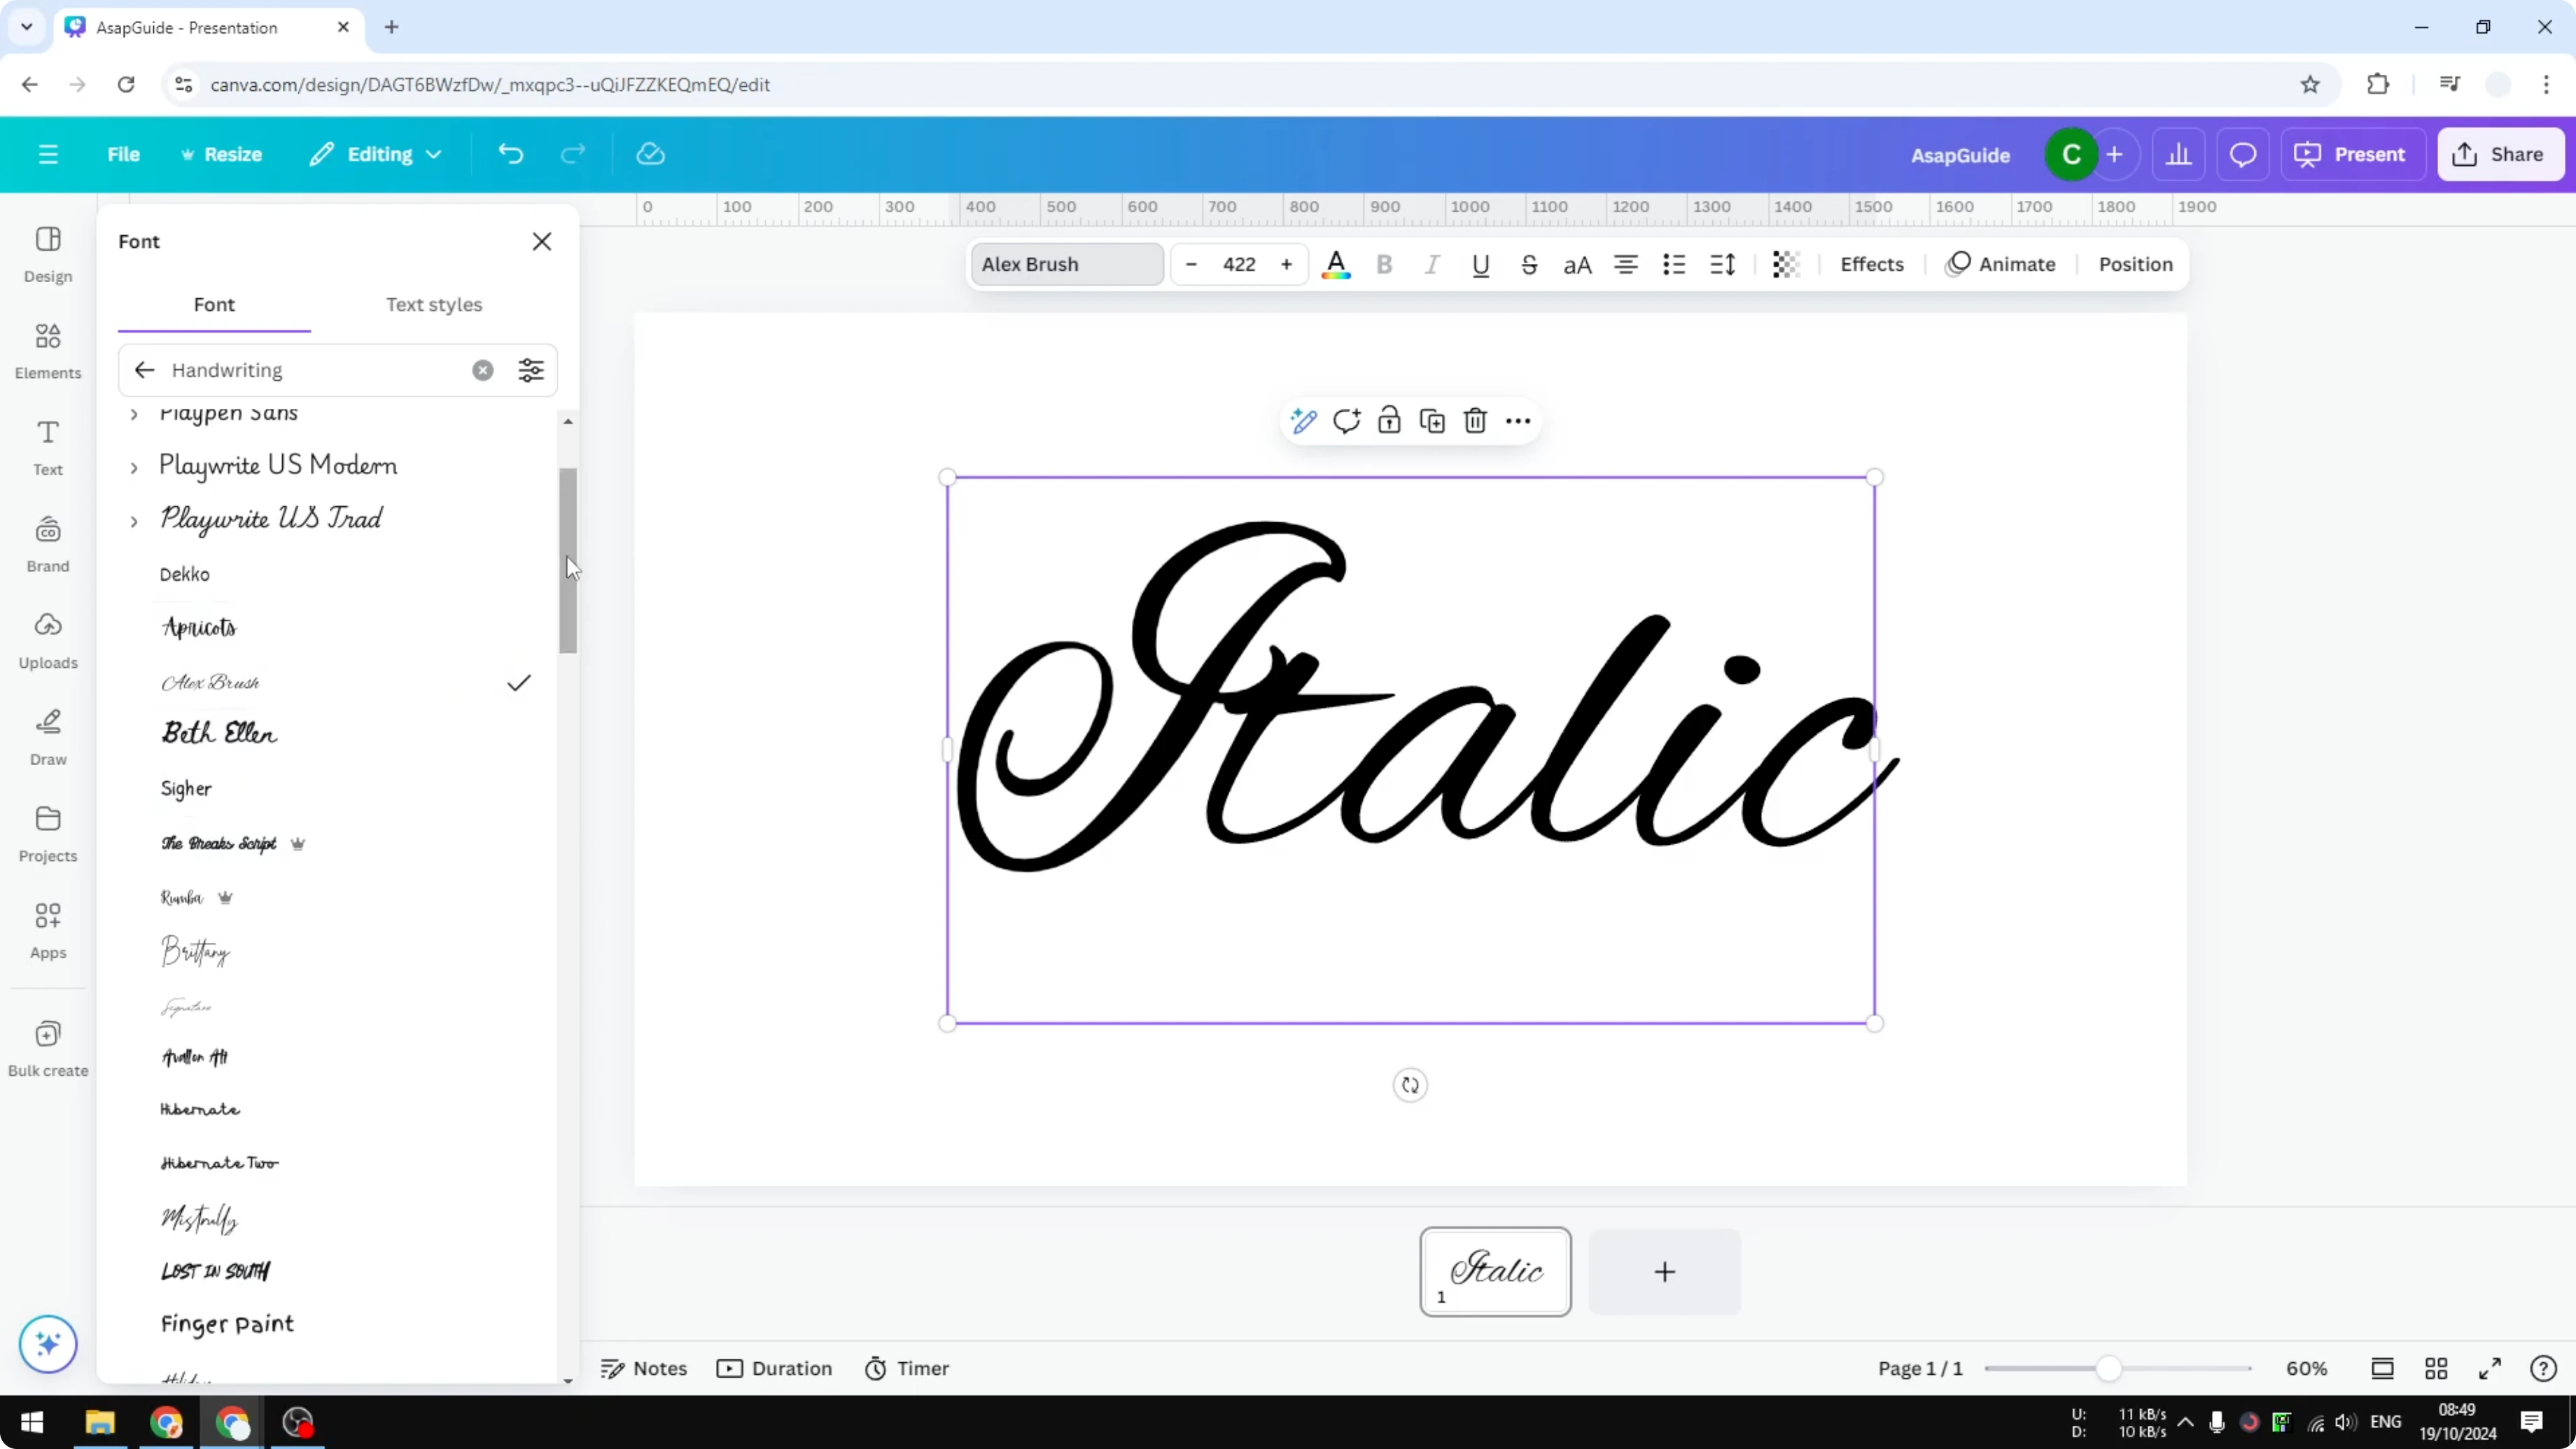Toggle bold formatting
This screenshot has height=1449, width=2576.
coord(1384,264)
